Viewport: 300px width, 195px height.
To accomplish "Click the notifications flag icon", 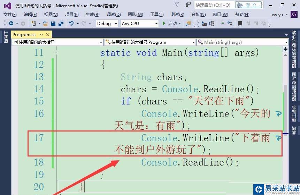I will click(177, 5).
